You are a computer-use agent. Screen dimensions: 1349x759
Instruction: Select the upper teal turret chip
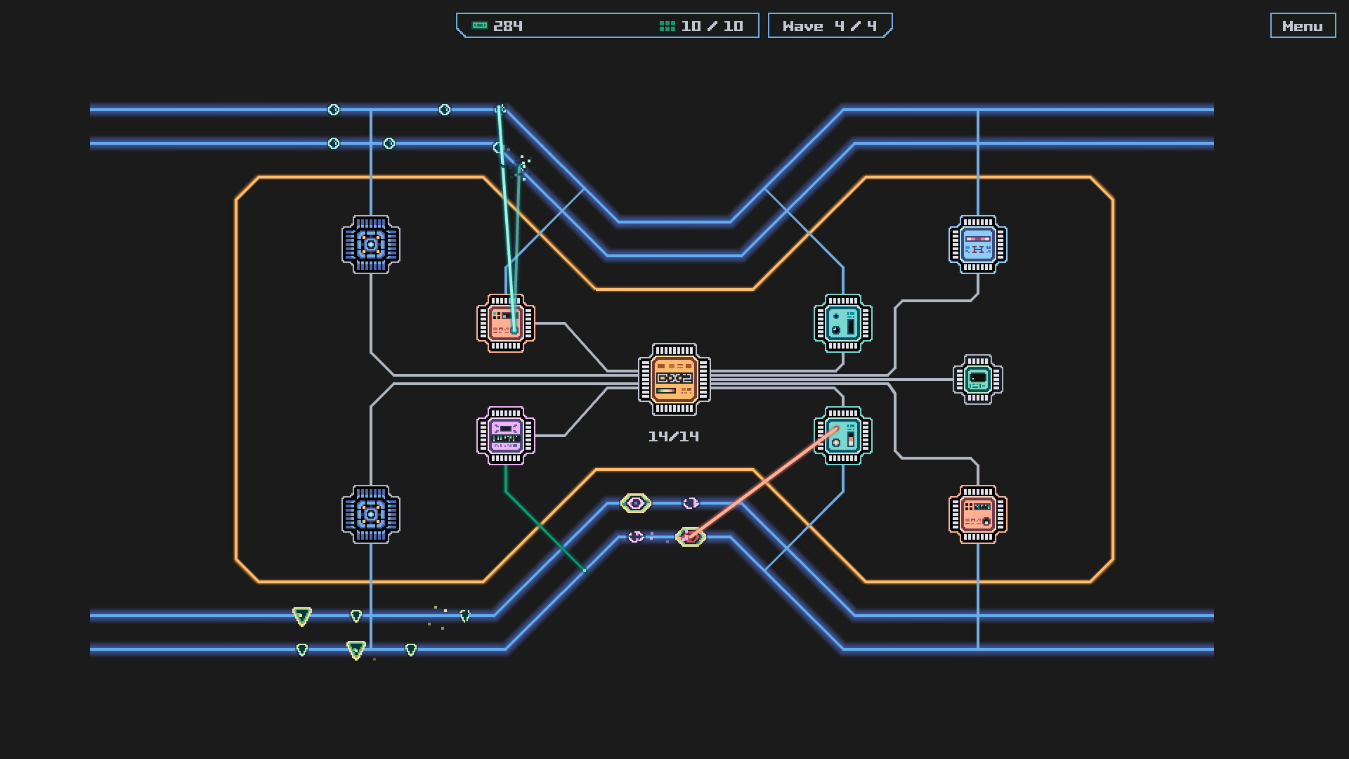pyautogui.click(x=842, y=323)
